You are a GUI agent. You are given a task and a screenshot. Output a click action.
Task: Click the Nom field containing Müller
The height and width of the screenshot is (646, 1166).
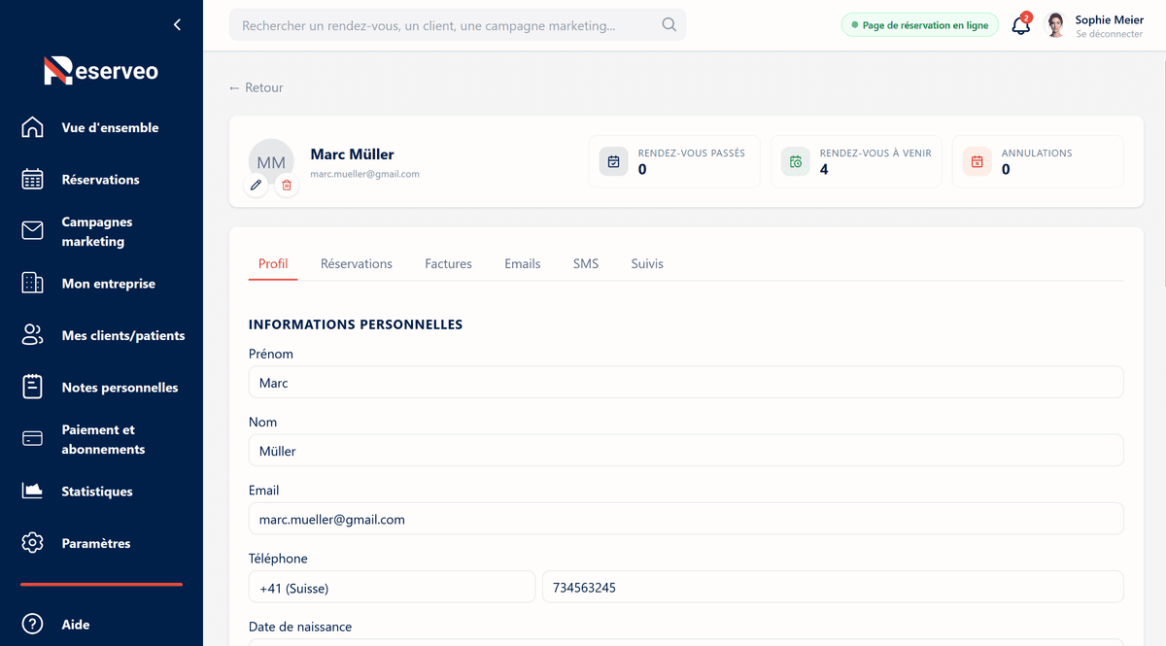686,451
